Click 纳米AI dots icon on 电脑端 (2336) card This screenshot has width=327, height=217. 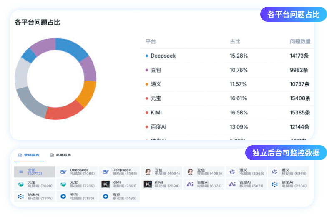point(274,184)
